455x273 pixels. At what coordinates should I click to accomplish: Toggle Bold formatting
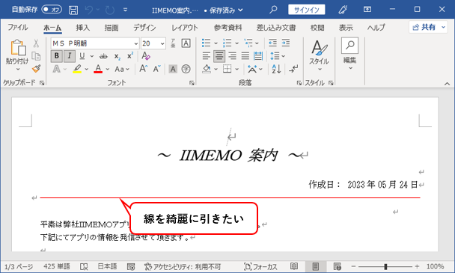(57, 55)
